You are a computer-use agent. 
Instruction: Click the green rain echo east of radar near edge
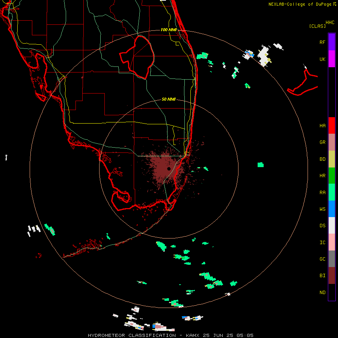(260, 165)
